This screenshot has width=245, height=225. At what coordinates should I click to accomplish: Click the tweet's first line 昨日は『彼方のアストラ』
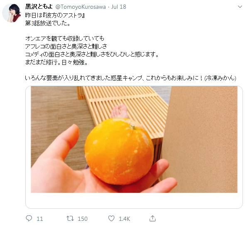tap(55, 15)
